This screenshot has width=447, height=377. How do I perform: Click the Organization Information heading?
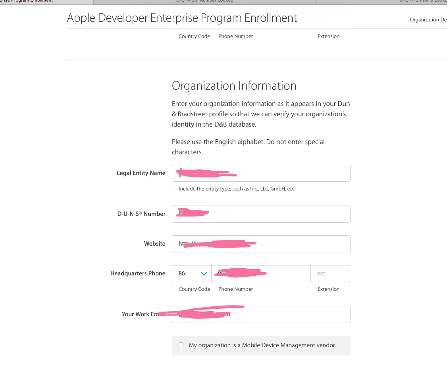click(234, 86)
